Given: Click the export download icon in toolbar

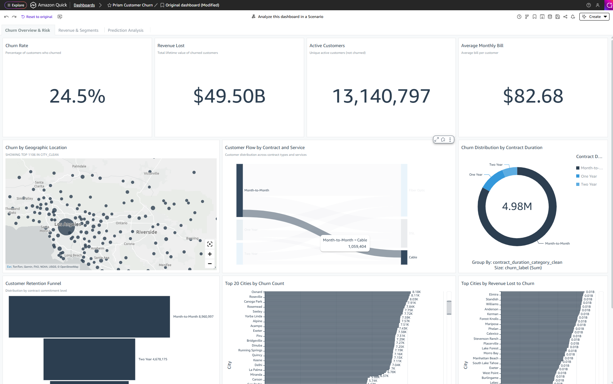Looking at the screenshot, I should (542, 17).
